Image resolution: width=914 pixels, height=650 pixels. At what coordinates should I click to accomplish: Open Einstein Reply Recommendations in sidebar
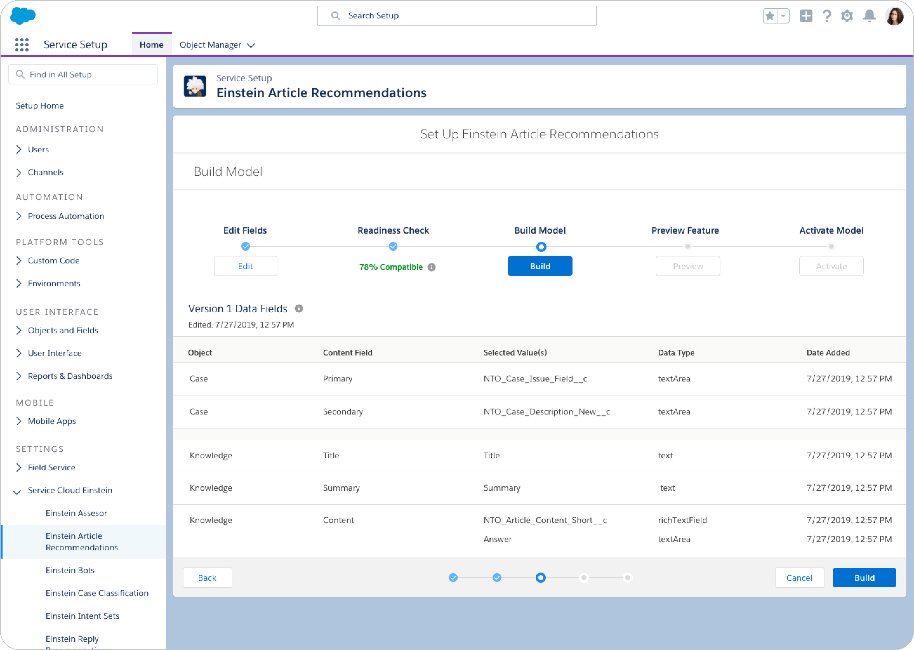click(x=78, y=642)
